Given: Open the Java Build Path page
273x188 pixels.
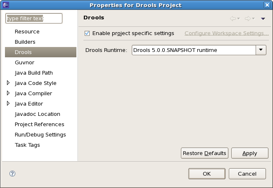Looking at the screenshot, I should tap(34, 73).
